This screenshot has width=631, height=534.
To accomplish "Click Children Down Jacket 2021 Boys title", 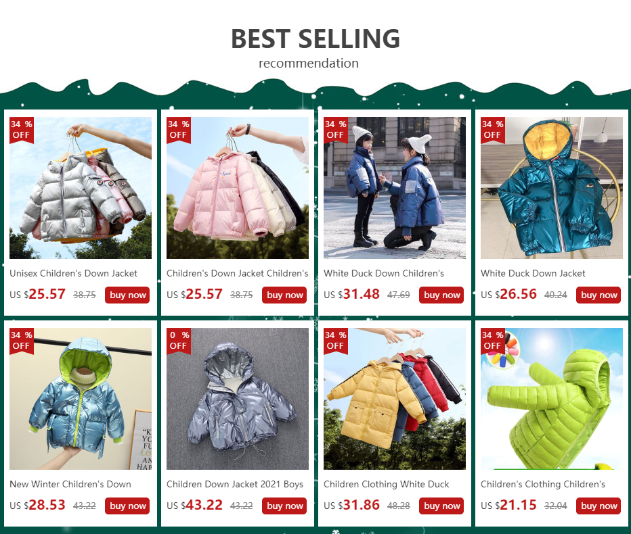I will (x=235, y=484).
